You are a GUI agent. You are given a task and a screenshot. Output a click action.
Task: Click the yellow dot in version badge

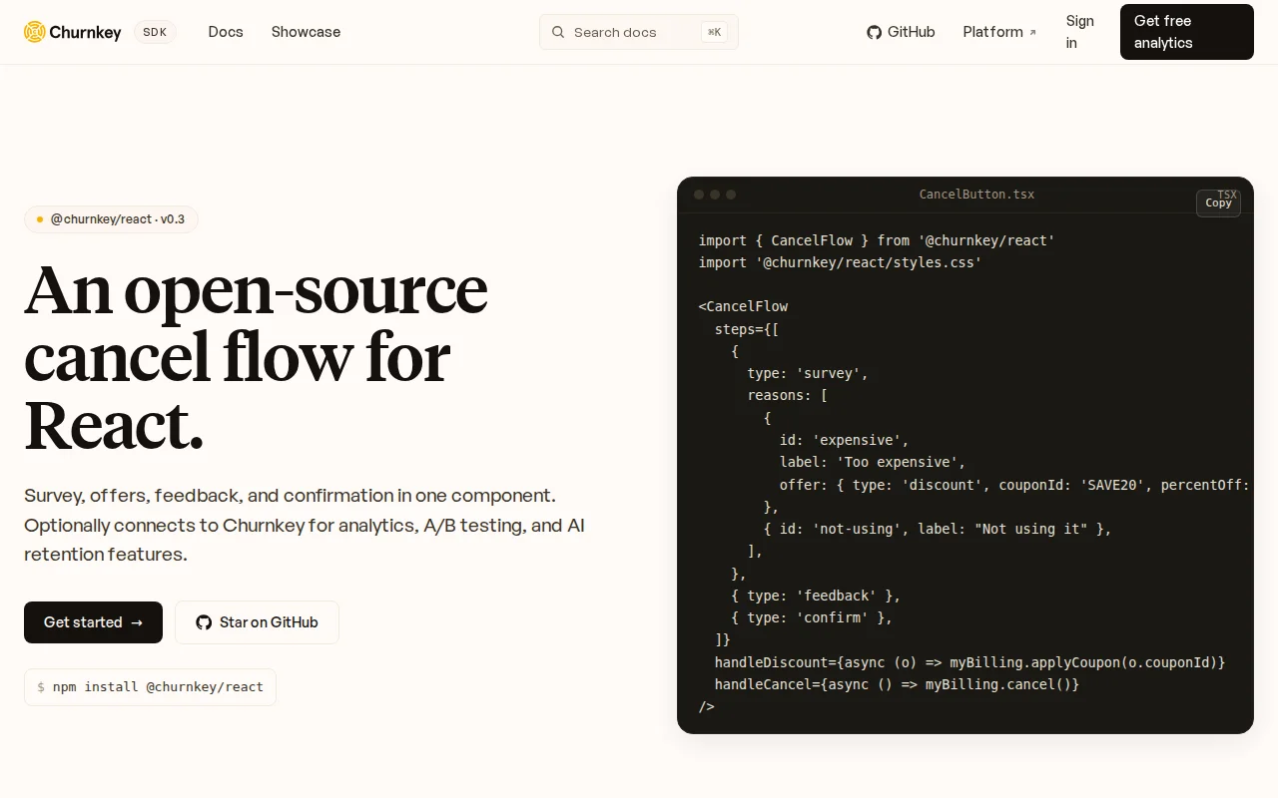click(40, 219)
